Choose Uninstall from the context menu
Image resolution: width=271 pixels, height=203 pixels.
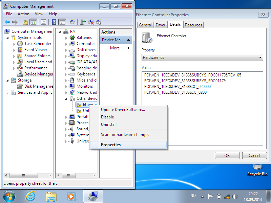tap(128, 125)
